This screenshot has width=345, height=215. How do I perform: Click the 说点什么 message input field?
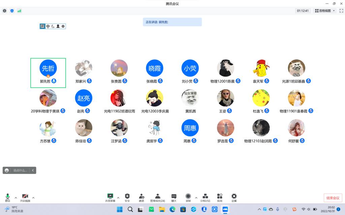click(x=20, y=170)
